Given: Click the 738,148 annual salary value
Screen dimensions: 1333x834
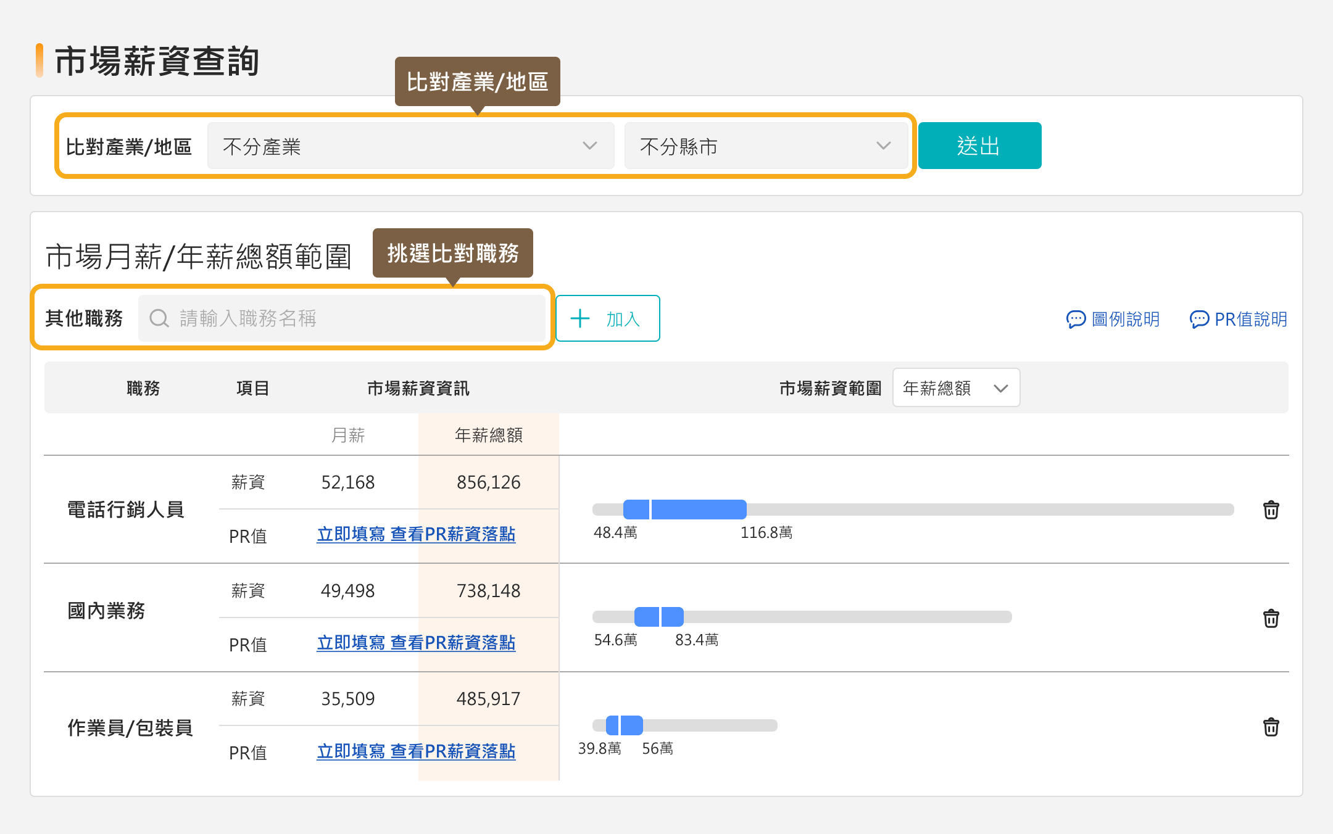Looking at the screenshot, I should point(489,591).
